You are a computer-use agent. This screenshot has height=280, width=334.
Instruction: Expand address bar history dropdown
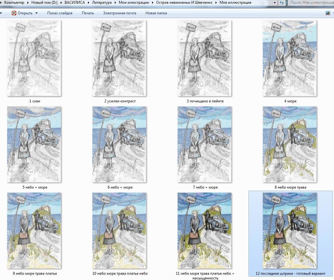[x=275, y=2]
